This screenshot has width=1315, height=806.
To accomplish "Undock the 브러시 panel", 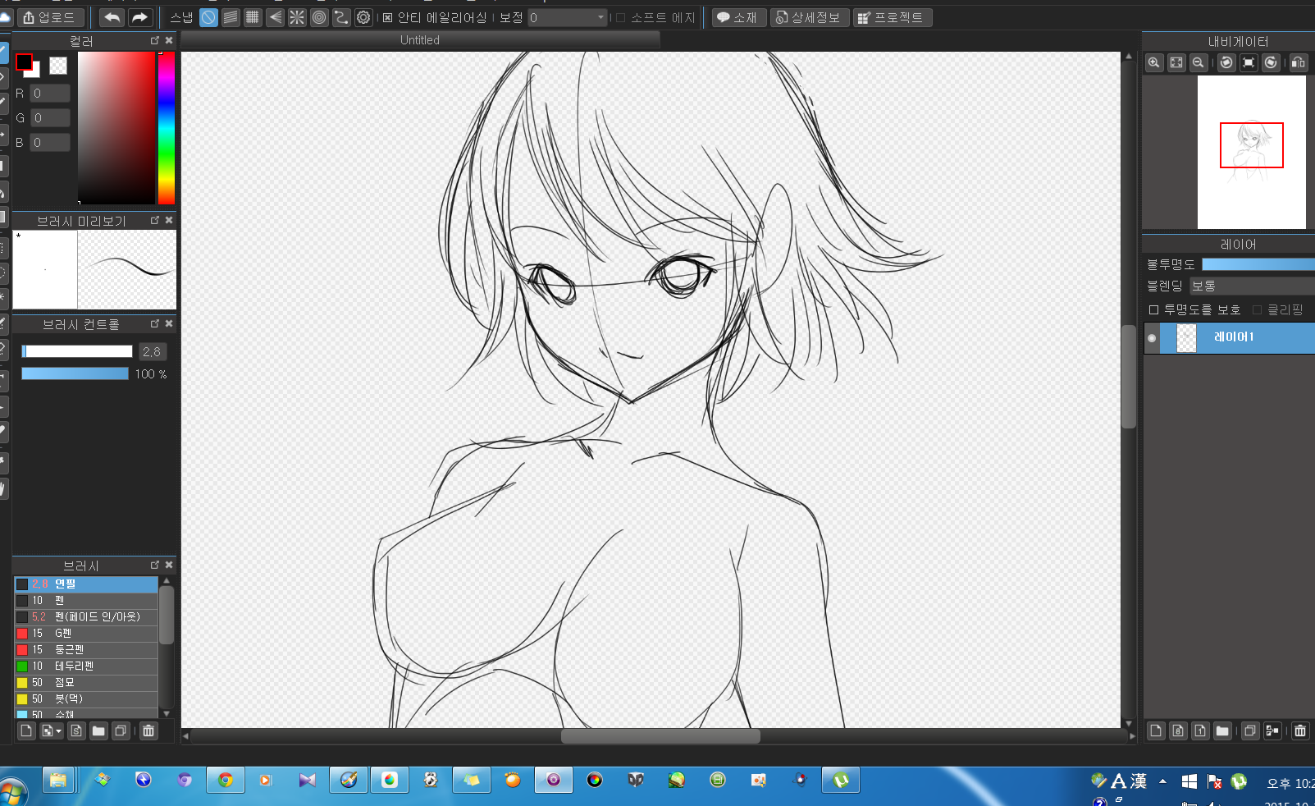I will 154,565.
